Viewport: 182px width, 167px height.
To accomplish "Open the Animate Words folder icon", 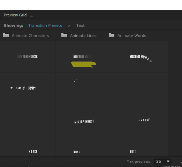I will [112, 35].
